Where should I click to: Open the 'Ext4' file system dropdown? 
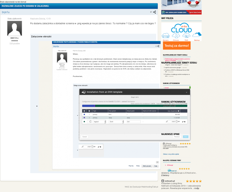point(116,122)
